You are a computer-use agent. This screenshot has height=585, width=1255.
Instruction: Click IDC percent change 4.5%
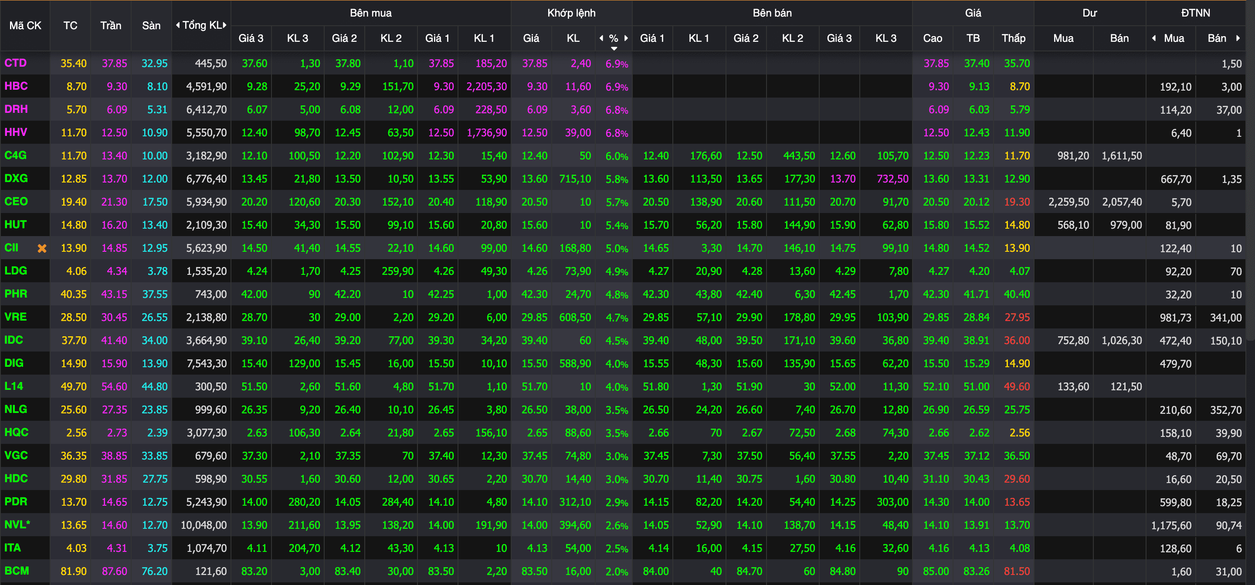pos(617,341)
